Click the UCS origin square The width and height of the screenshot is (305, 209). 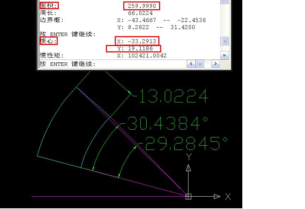click(x=188, y=197)
